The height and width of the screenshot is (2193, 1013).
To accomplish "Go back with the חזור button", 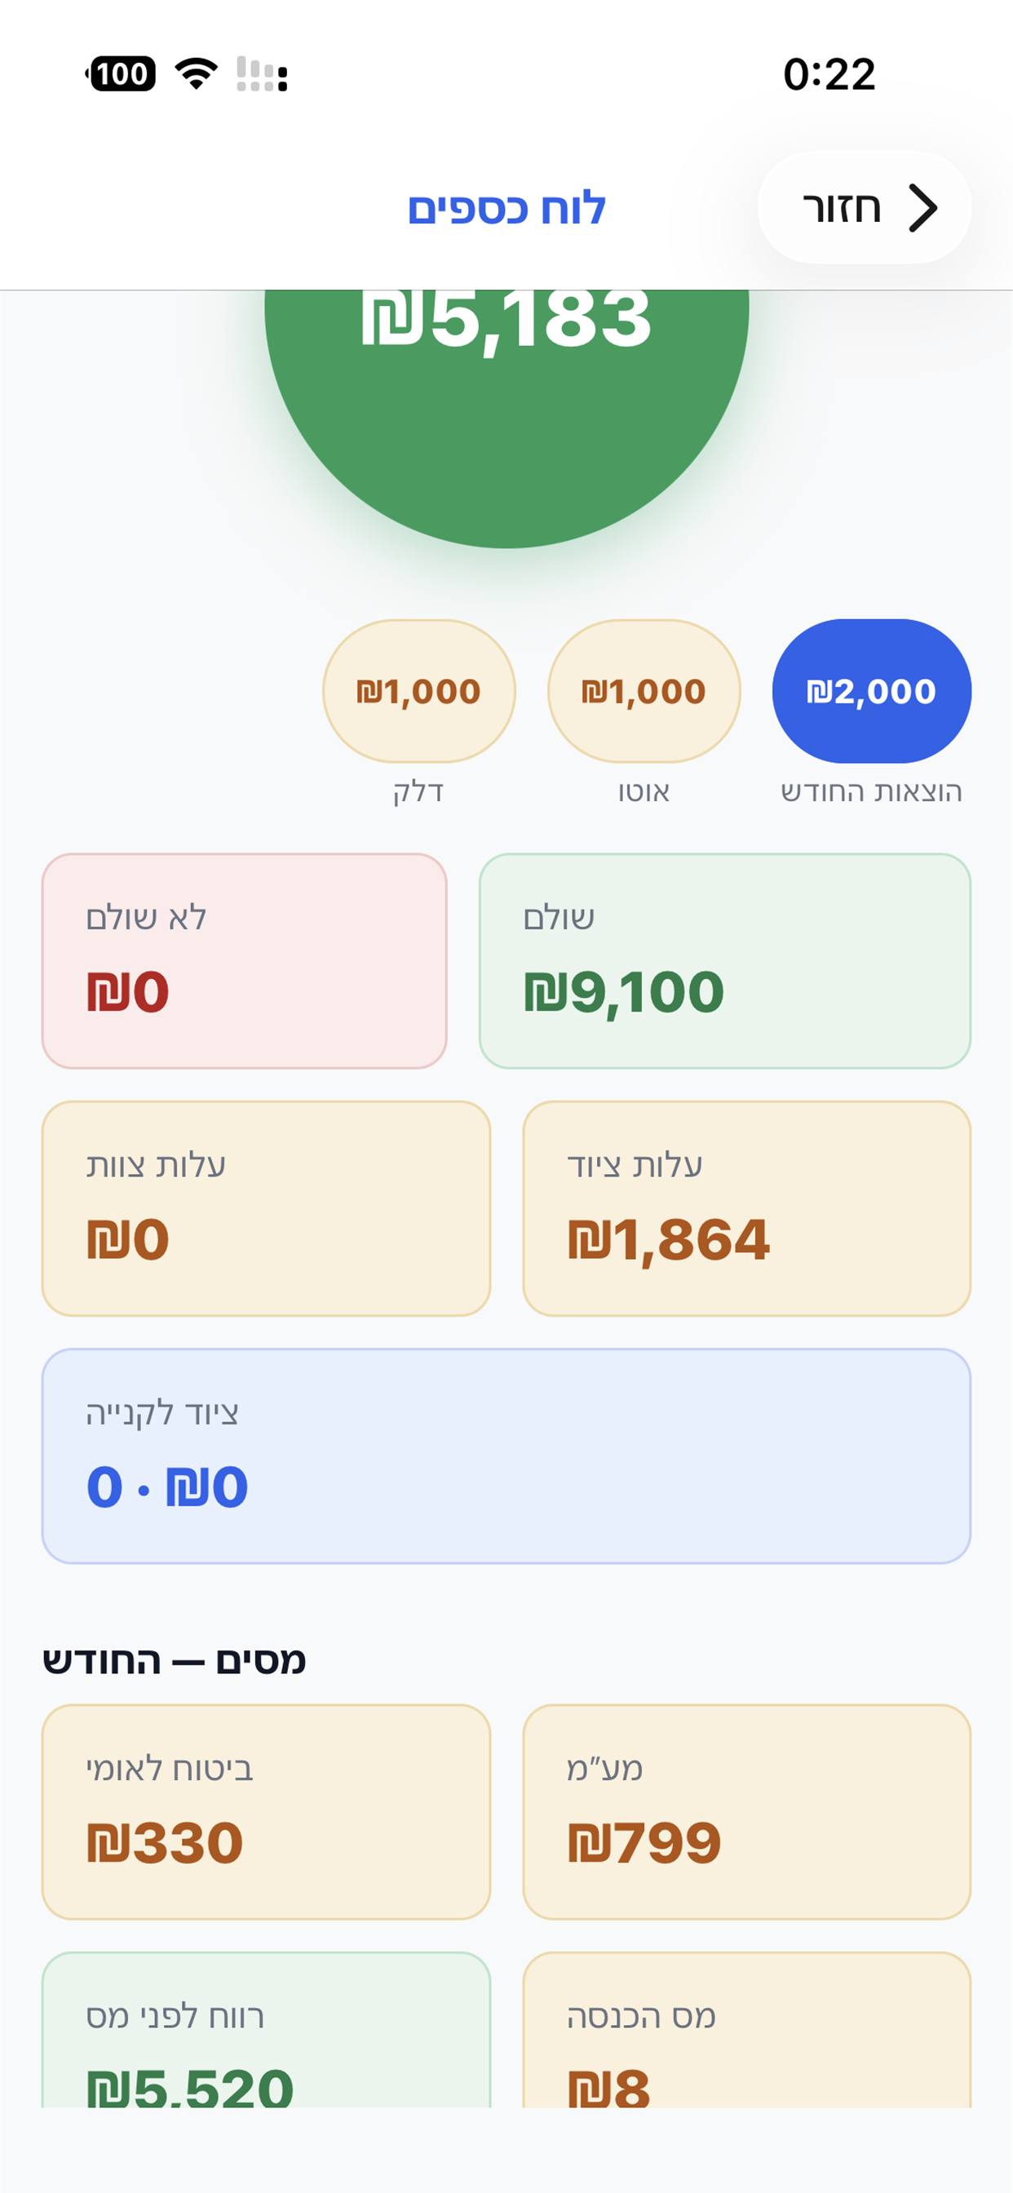I will click(x=864, y=207).
